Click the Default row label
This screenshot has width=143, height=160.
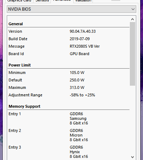[x=15, y=80]
